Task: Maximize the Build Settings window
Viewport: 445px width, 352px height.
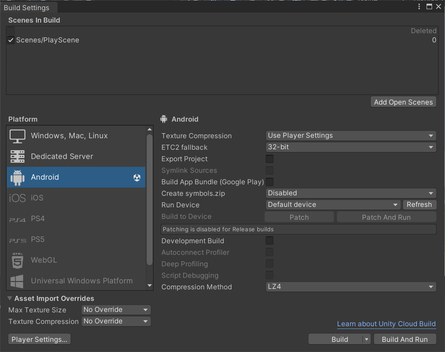Action: tap(429, 6)
